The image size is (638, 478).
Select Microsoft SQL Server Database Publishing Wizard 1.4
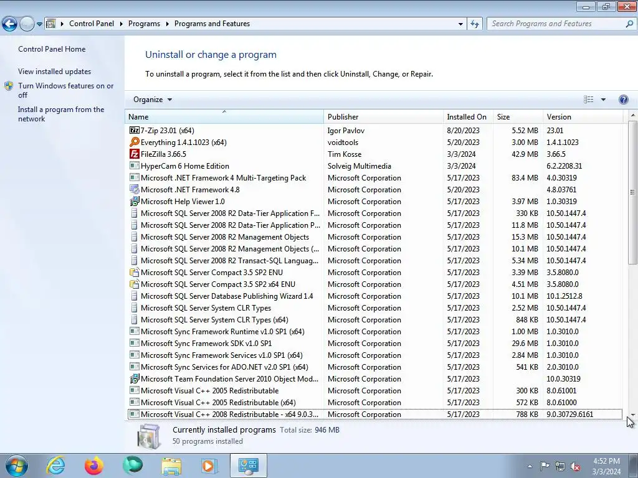pos(374,296)
